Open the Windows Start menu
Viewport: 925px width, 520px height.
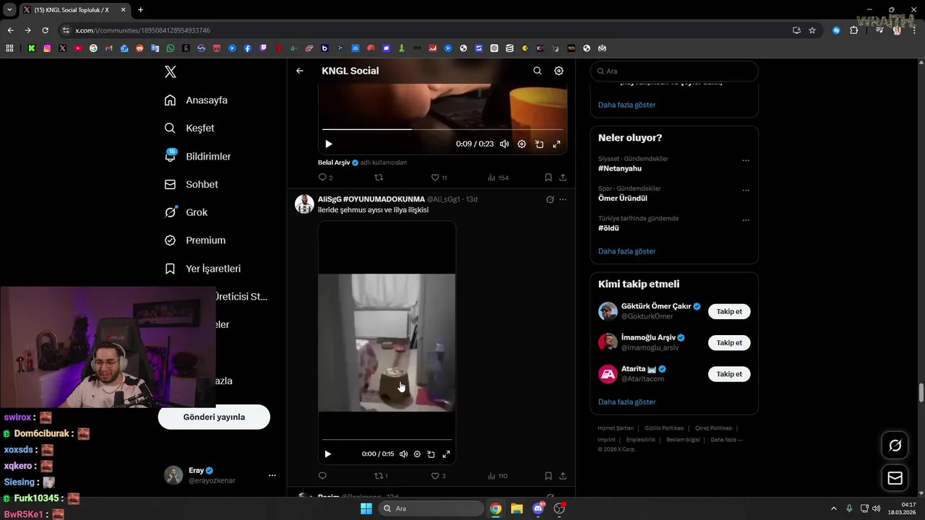[x=366, y=508]
